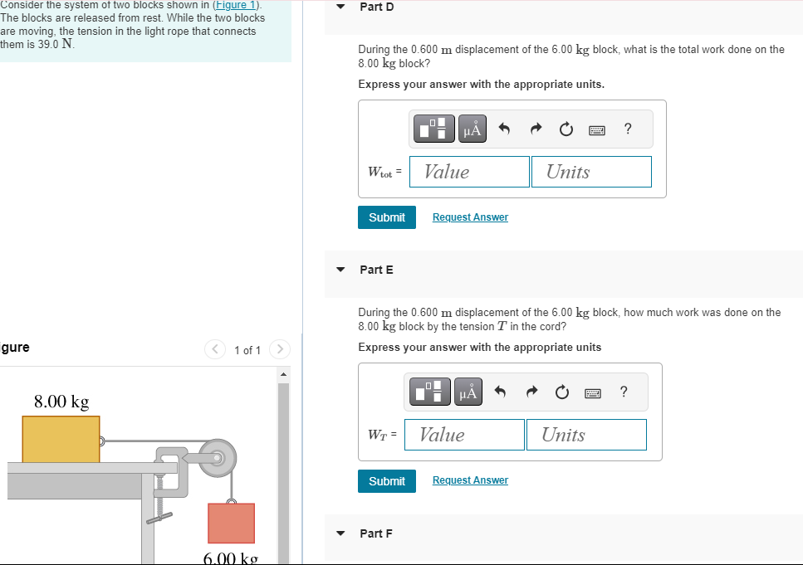Collapse the Part E section
This screenshot has height=565, width=803.
(340, 269)
